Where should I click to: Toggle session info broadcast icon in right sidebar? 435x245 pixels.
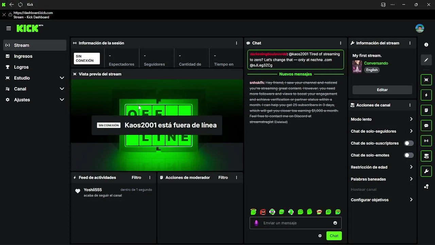pyautogui.click(x=426, y=141)
